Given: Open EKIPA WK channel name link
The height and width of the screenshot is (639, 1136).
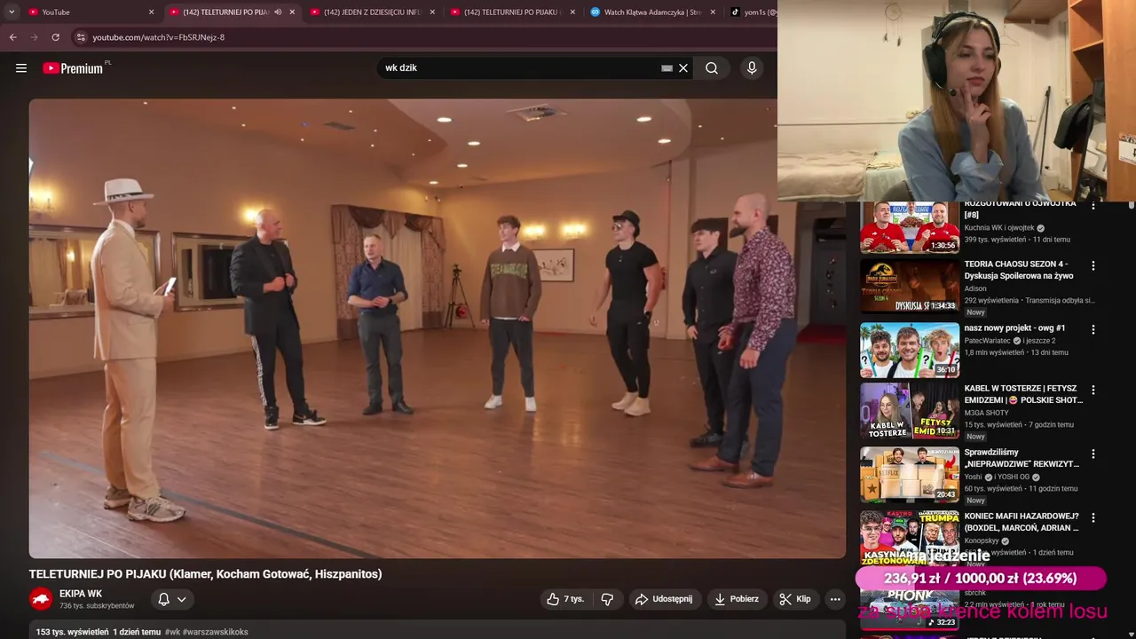Looking at the screenshot, I should [x=81, y=594].
